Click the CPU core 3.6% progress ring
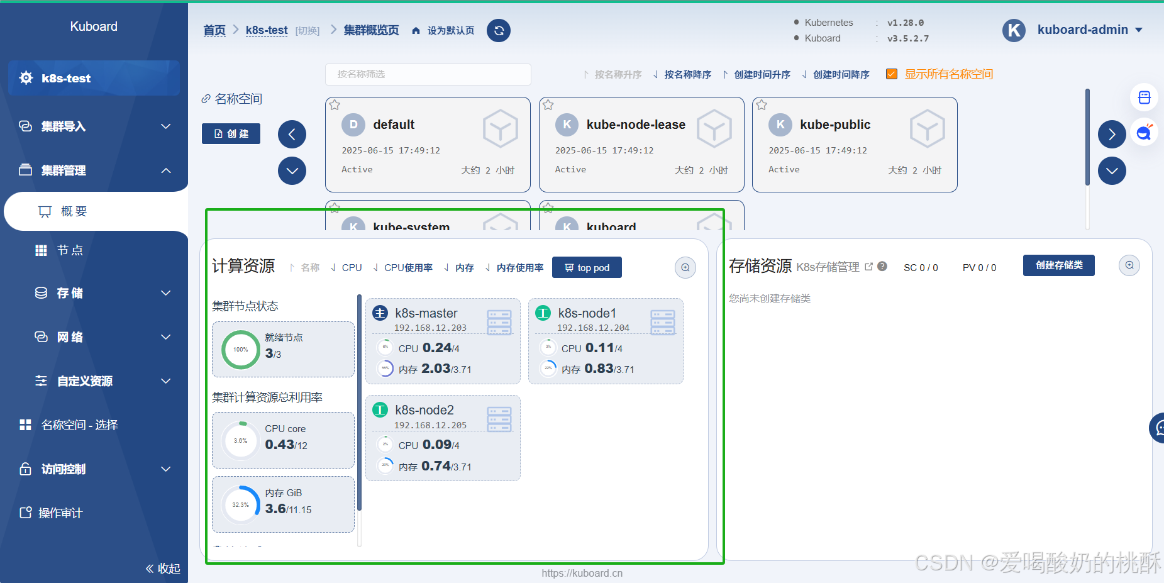 pyautogui.click(x=241, y=441)
